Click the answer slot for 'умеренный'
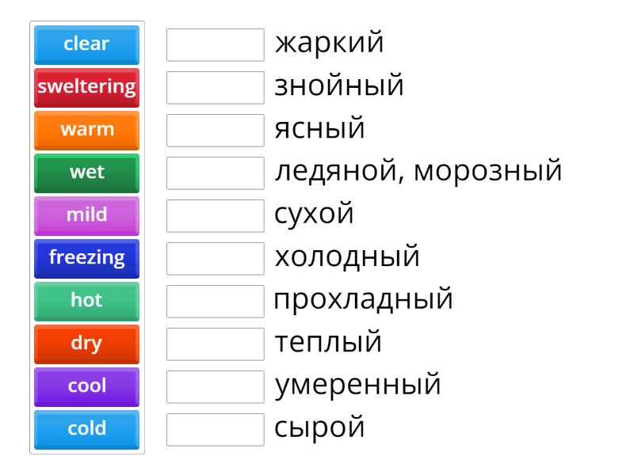 pyautogui.click(x=215, y=386)
